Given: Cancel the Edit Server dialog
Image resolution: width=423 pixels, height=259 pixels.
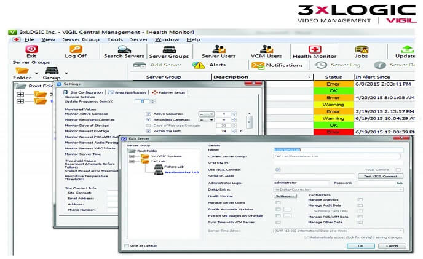Looking at the screenshot, I should click(x=392, y=245).
